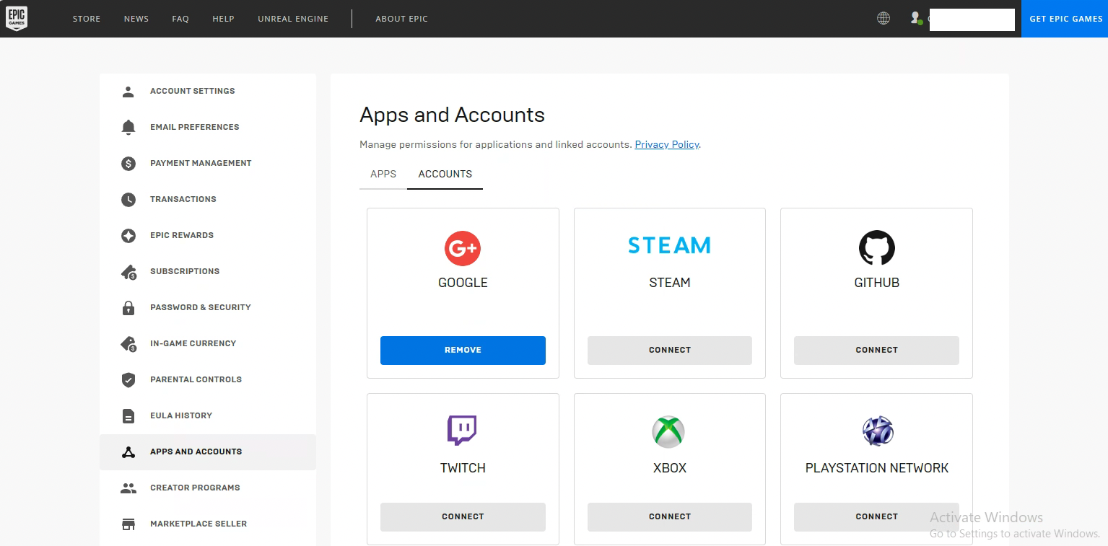Click the Epic Games logo
Image resolution: width=1108 pixels, height=546 pixels.
tap(16, 18)
